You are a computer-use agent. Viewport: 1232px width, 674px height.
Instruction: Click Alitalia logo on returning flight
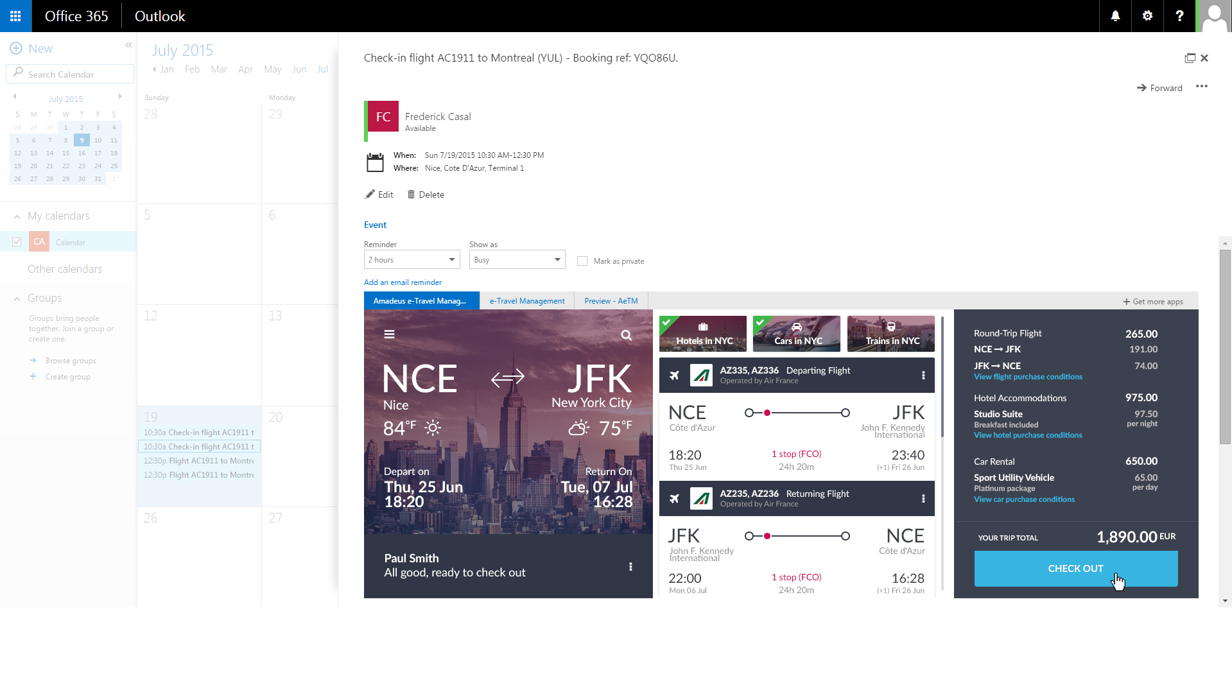click(701, 498)
